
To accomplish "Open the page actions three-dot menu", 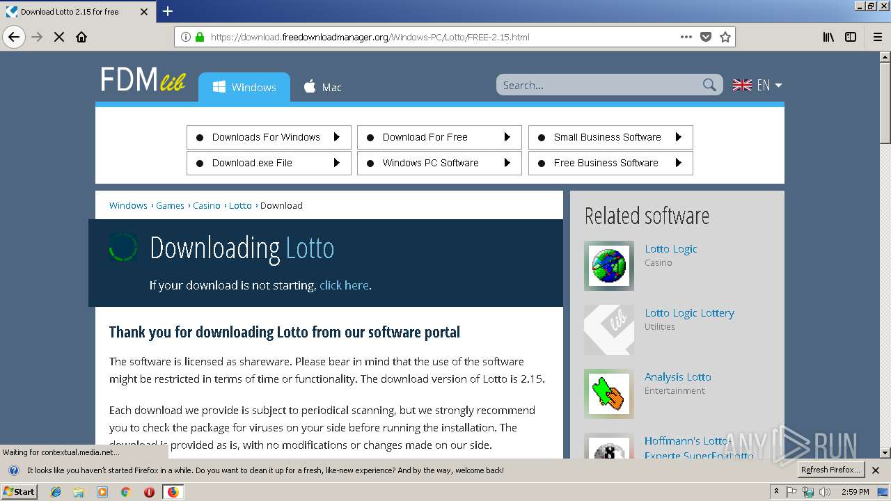I will point(686,37).
